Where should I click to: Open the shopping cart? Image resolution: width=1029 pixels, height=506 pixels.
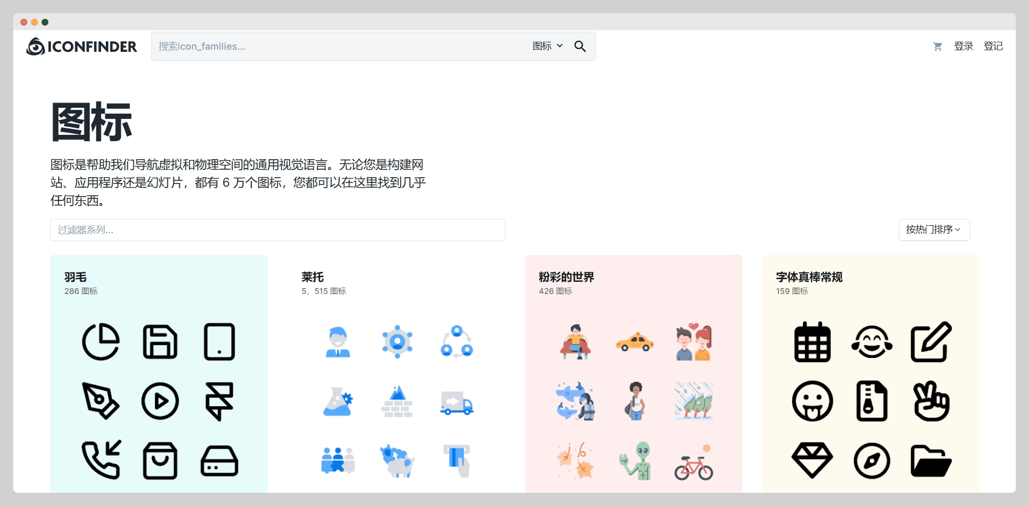937,47
